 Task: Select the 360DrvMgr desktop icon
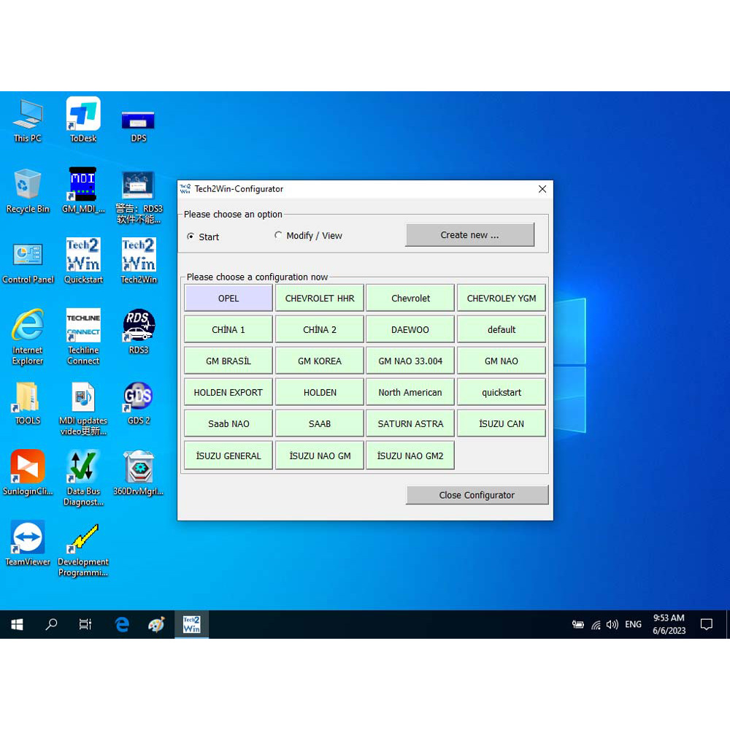click(139, 472)
